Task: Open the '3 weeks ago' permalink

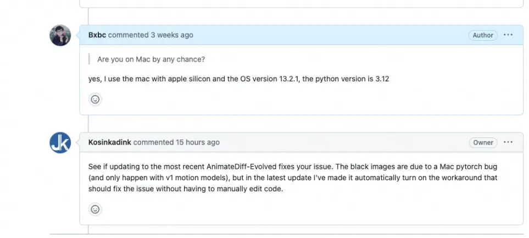Action: tap(172, 35)
